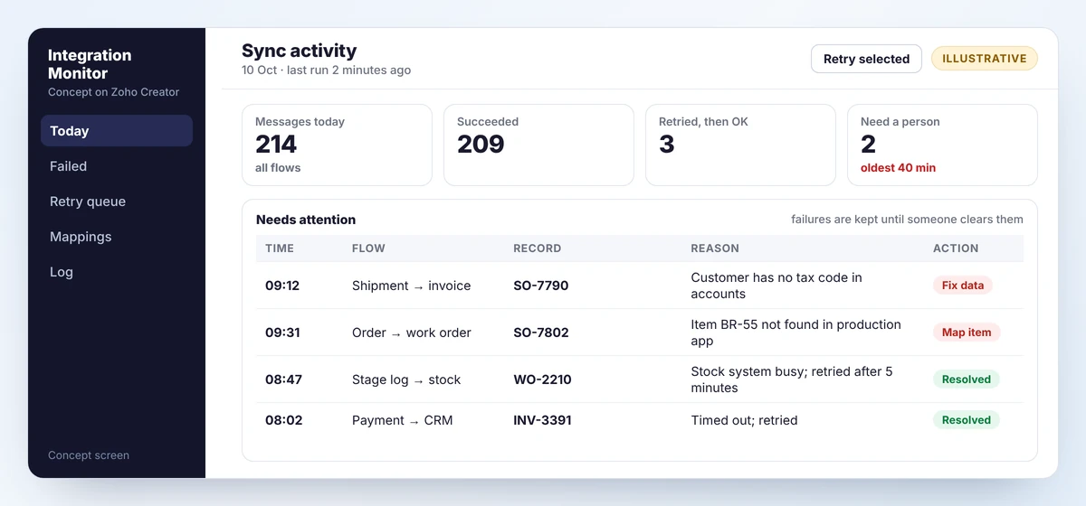Click reason 'Customer has no tax code'
1086x506 pixels.
[x=776, y=286]
